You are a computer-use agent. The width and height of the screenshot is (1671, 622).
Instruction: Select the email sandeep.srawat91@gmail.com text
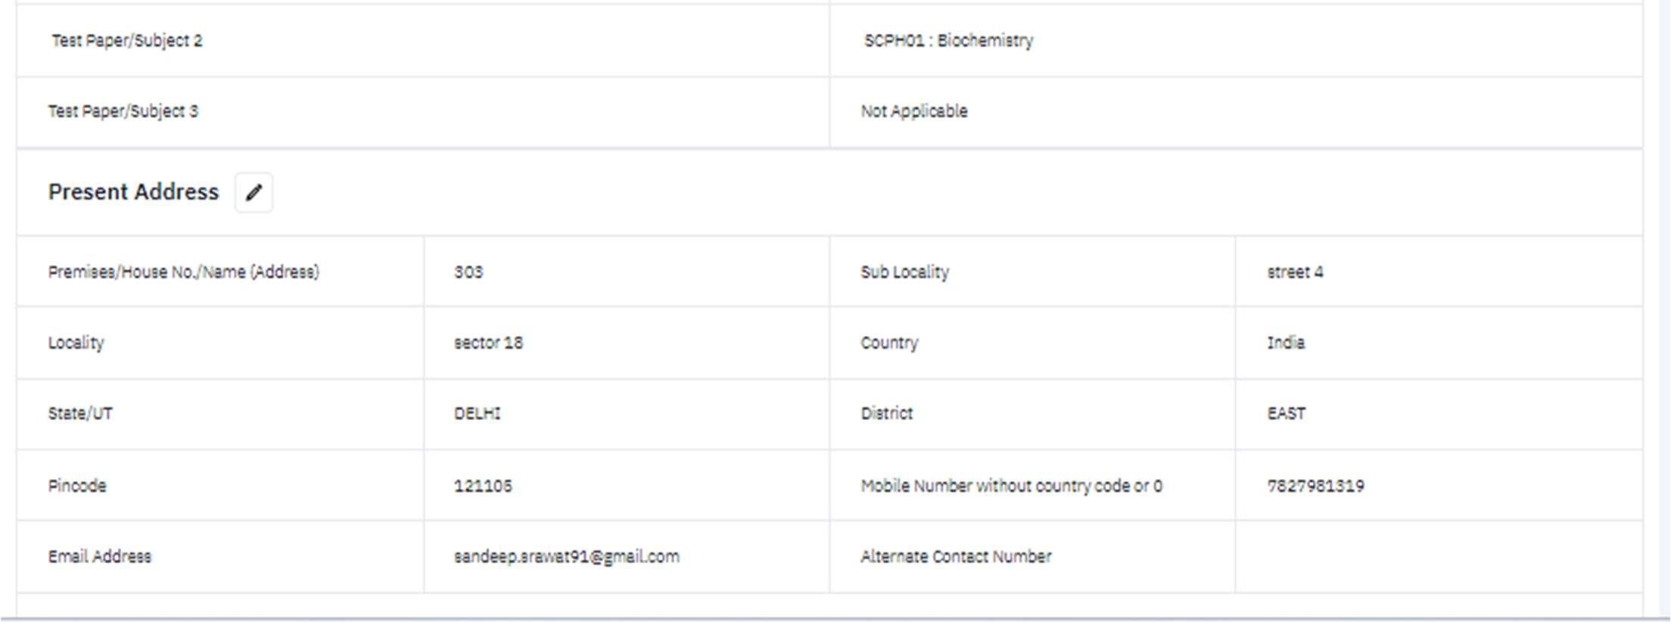[566, 557]
